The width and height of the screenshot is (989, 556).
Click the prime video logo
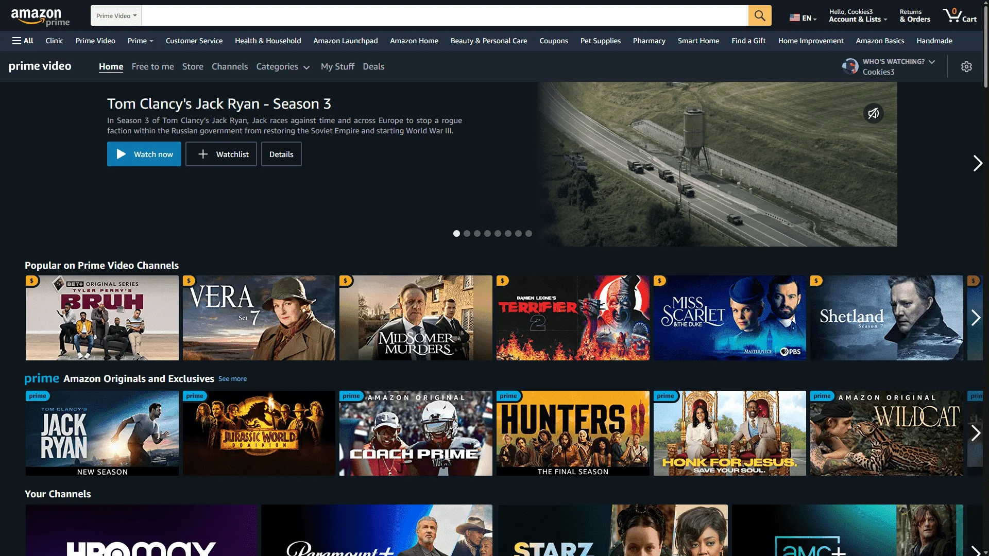coord(40,66)
